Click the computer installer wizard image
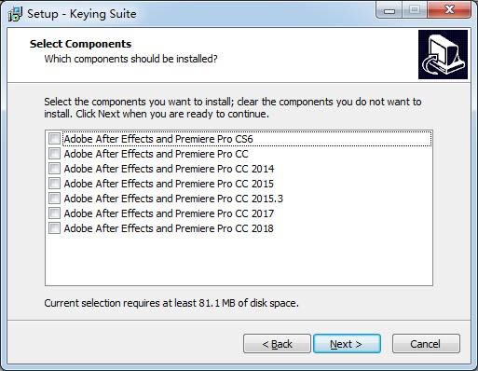 pyautogui.click(x=443, y=54)
